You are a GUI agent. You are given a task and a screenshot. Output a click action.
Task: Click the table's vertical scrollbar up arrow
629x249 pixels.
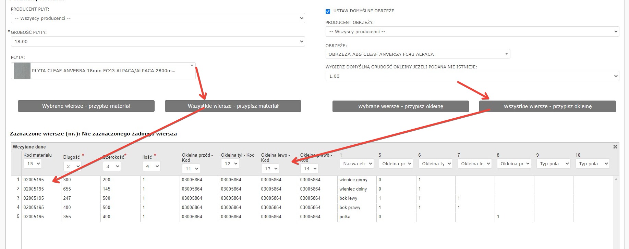click(616, 179)
